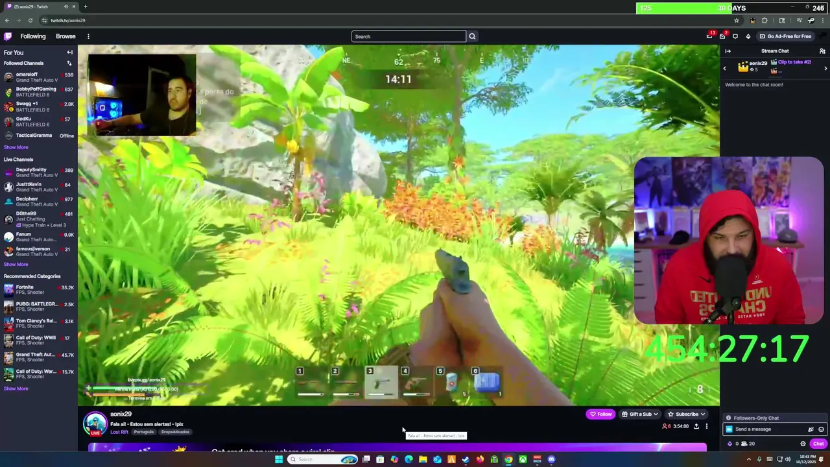Reload the browser page
Image resolution: width=830 pixels, height=467 pixels.
[x=30, y=20]
